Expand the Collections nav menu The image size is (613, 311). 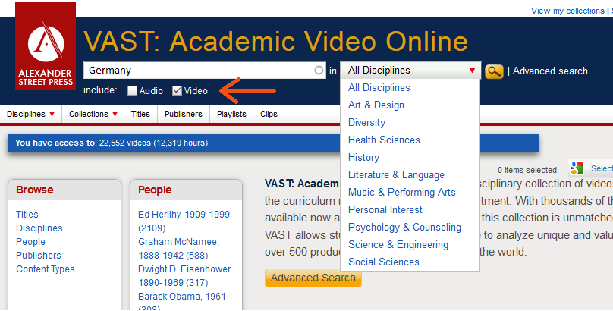coord(93,115)
